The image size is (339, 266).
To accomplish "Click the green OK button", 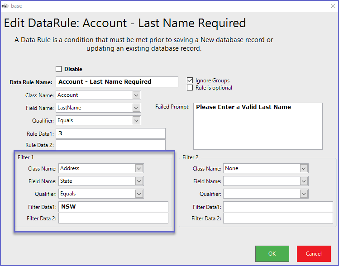I will 272,254.
